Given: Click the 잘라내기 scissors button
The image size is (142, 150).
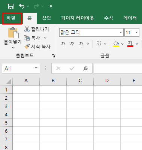Looking at the screenshot, I should pos(36,29).
